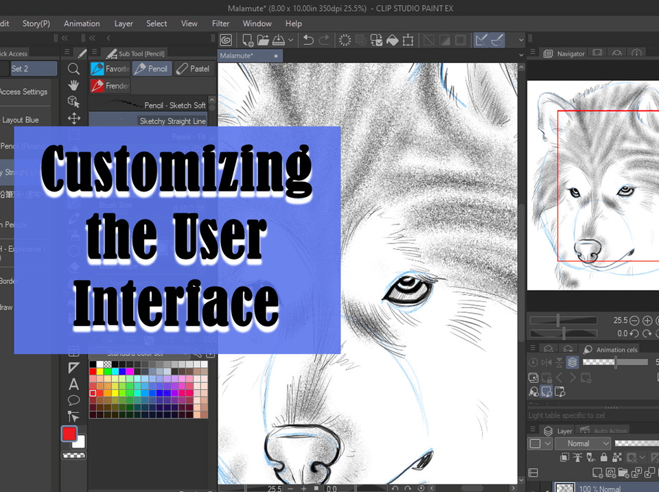The image size is (659, 492).
Task: Open the Normal blending mode dropdown
Action: [583, 444]
